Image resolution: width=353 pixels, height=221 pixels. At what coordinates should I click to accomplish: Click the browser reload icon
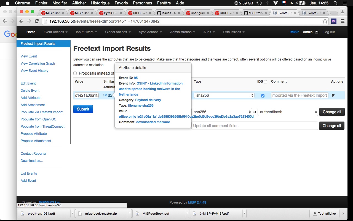tap(37, 21)
